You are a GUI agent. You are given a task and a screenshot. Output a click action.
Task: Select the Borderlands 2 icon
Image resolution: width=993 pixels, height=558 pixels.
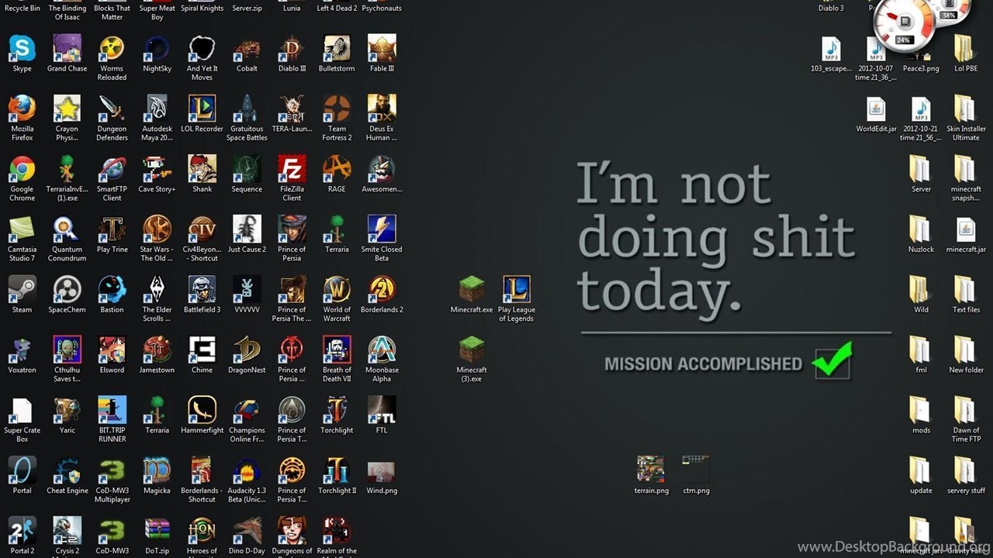[x=382, y=290]
